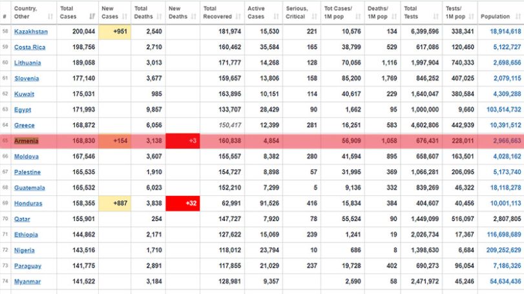Sort by Active Cases column arrow icon

[x=276, y=16]
